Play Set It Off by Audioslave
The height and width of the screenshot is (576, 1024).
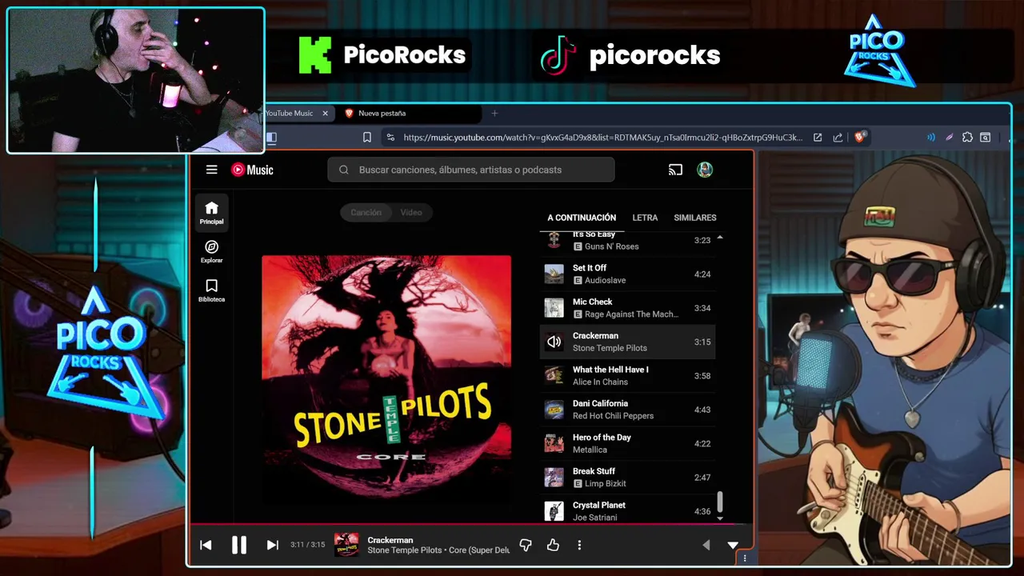pyautogui.click(x=628, y=274)
